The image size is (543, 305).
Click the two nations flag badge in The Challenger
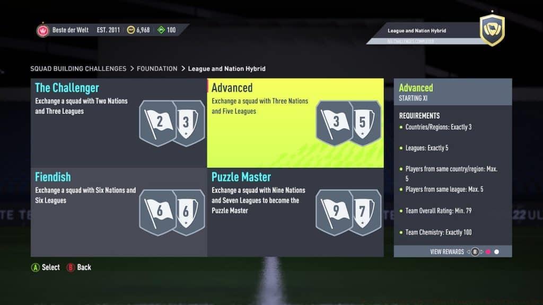[158, 123]
